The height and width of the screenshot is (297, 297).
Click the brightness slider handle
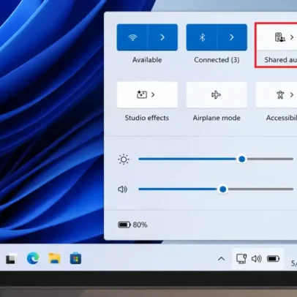click(x=242, y=159)
